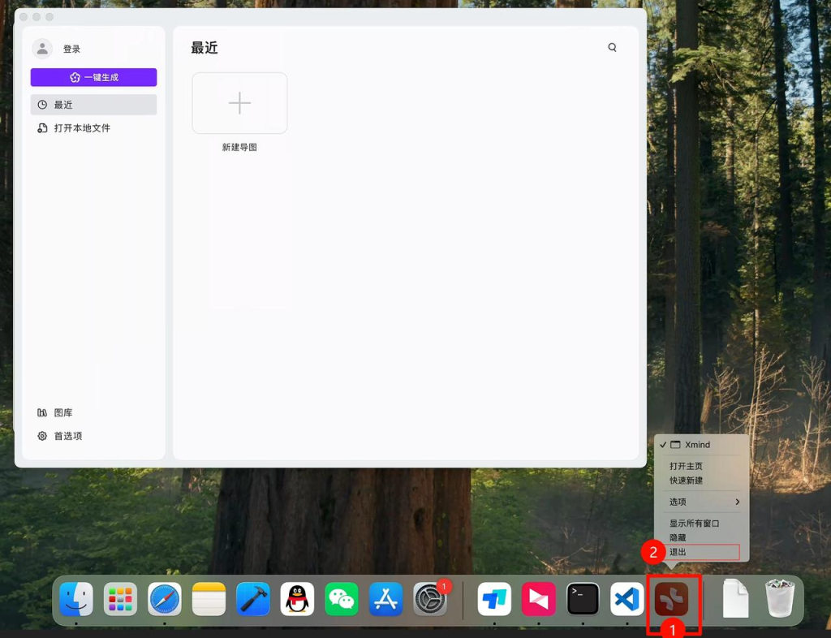Close the Xmind window
This screenshot has width=831, height=638.
[x=24, y=17]
